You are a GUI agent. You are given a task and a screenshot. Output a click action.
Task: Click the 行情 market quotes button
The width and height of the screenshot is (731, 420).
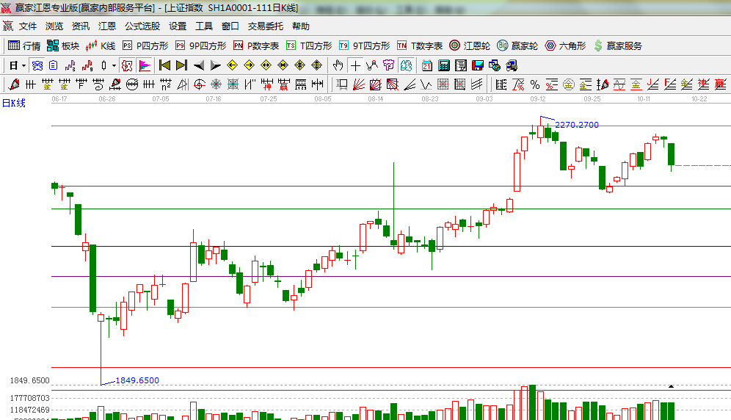tap(24, 46)
